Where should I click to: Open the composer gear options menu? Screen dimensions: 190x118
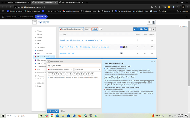tap(92, 74)
